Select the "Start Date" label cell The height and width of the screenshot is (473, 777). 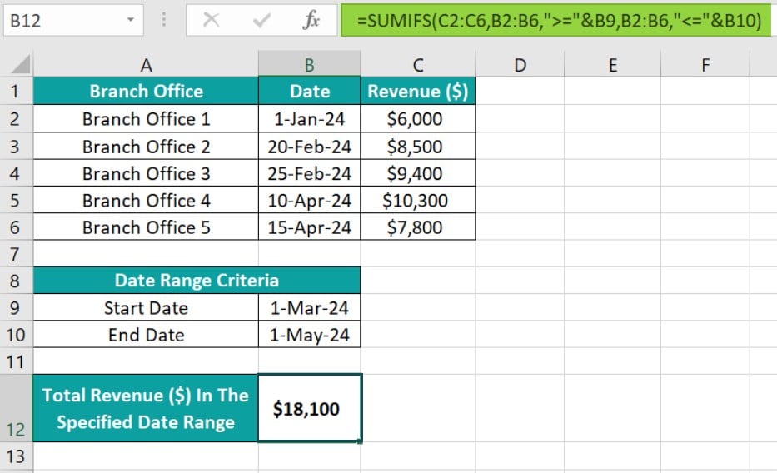click(146, 307)
